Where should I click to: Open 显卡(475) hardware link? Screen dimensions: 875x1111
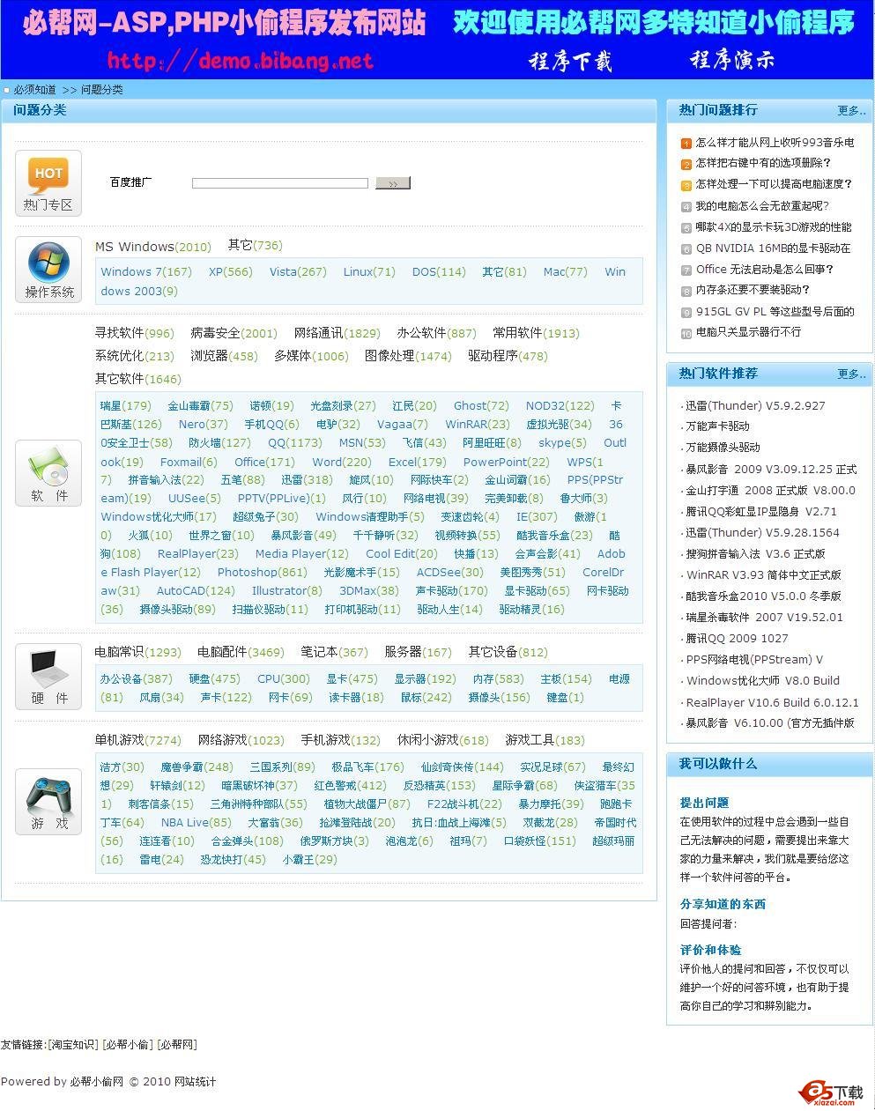[x=352, y=679]
